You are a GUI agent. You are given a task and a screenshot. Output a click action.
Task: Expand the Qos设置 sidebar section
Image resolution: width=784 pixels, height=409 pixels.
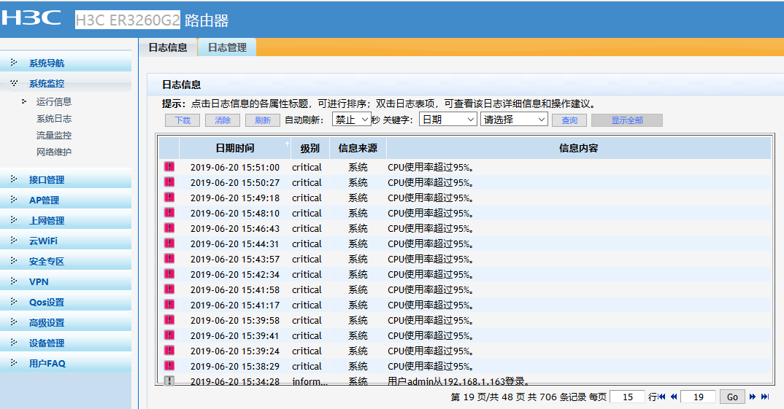47,302
